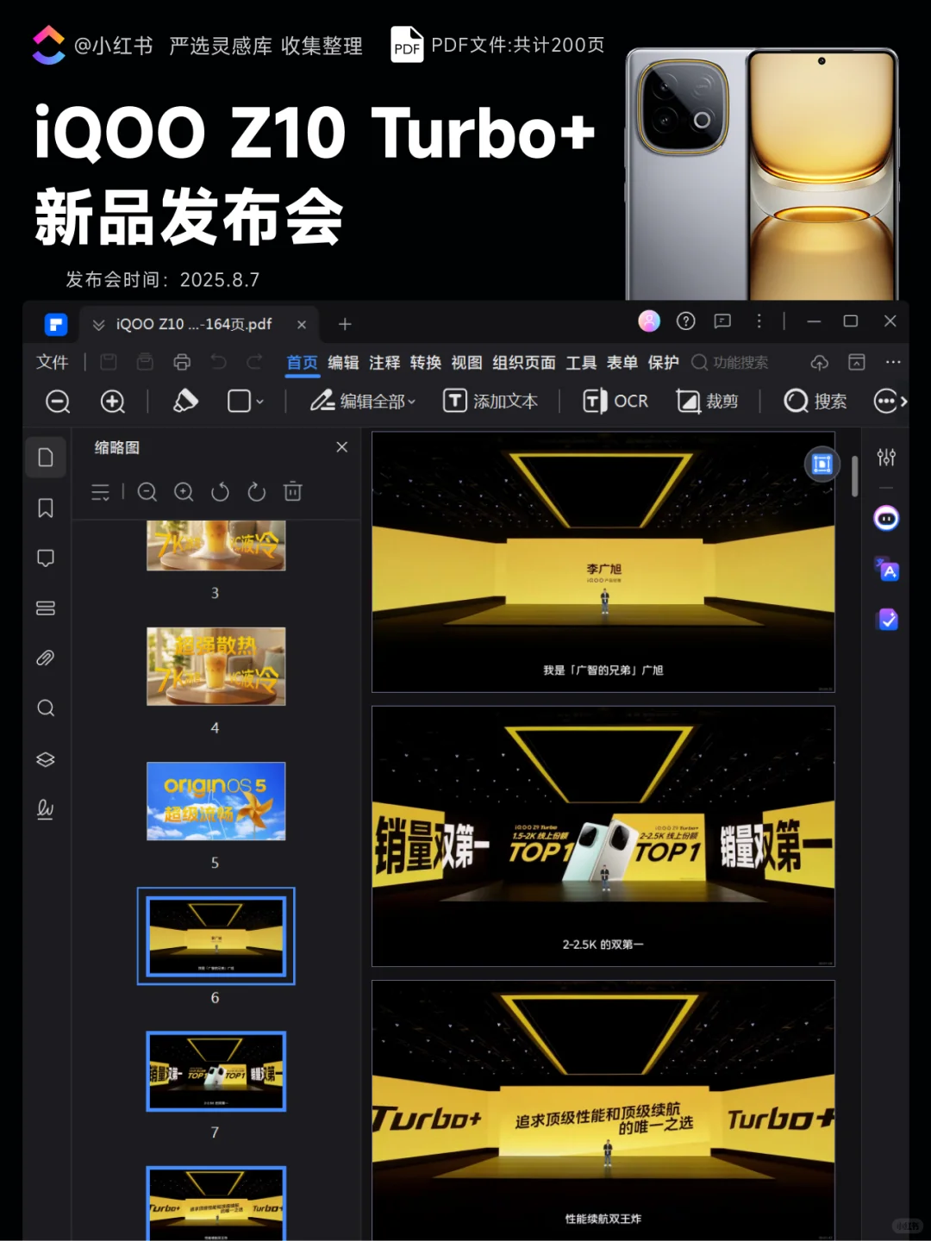Click the zoom out magnifier in toolbar
This screenshot has height=1241, width=931.
tap(58, 401)
